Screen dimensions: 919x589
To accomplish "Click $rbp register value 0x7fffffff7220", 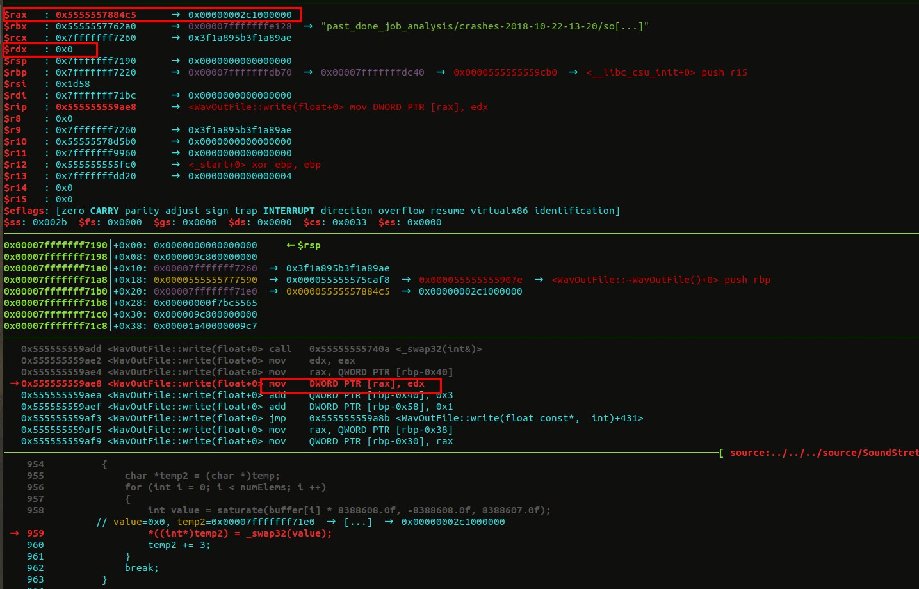I will pyautogui.click(x=96, y=72).
